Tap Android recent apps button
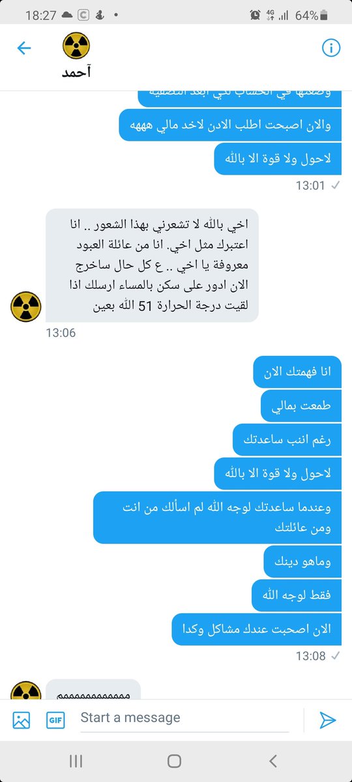Screen dimensions: 352x782 [x=76, y=760]
